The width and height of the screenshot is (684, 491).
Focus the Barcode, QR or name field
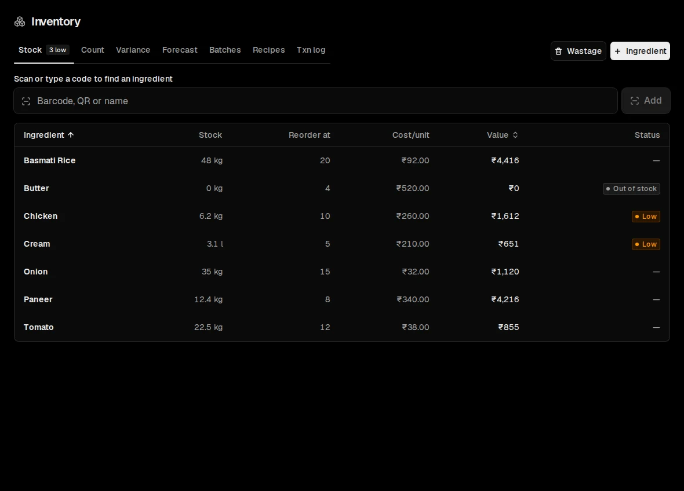[x=315, y=101]
